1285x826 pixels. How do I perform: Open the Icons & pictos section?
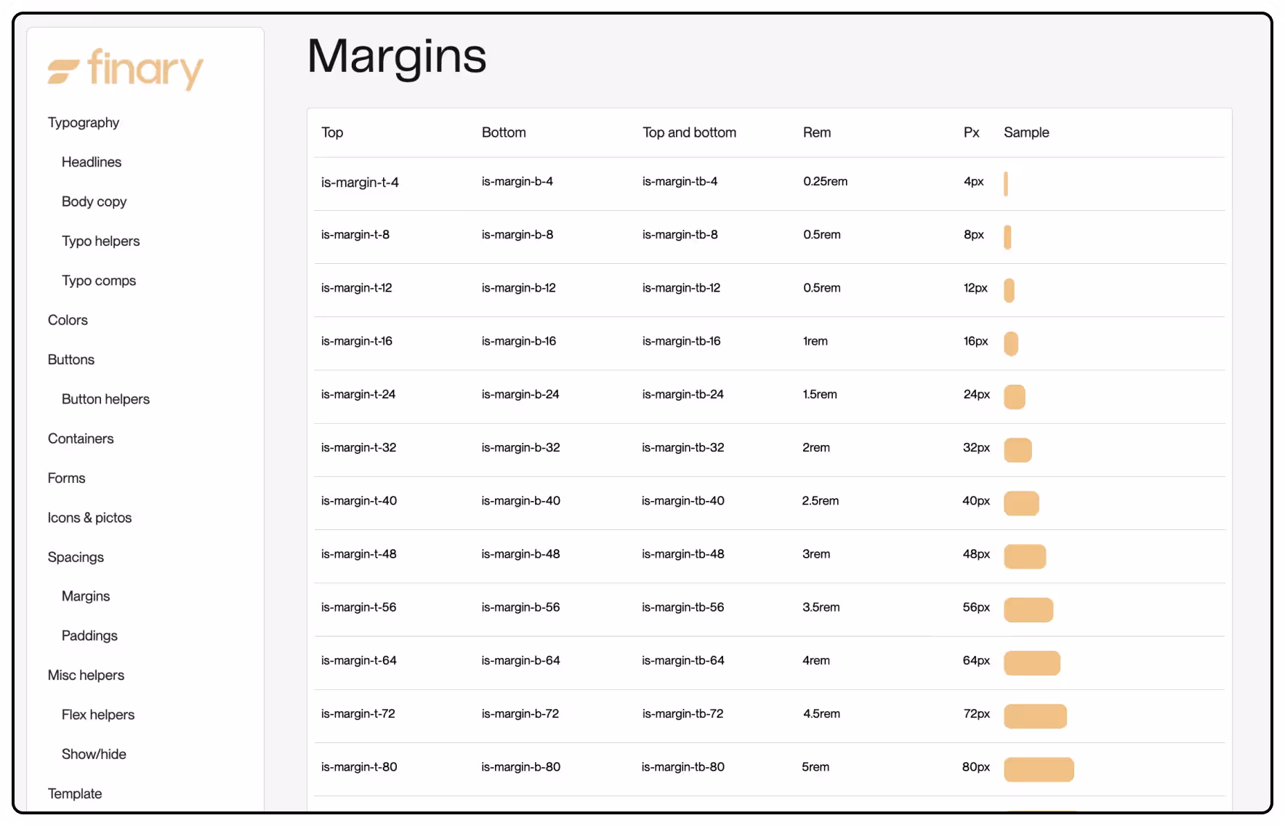point(89,517)
